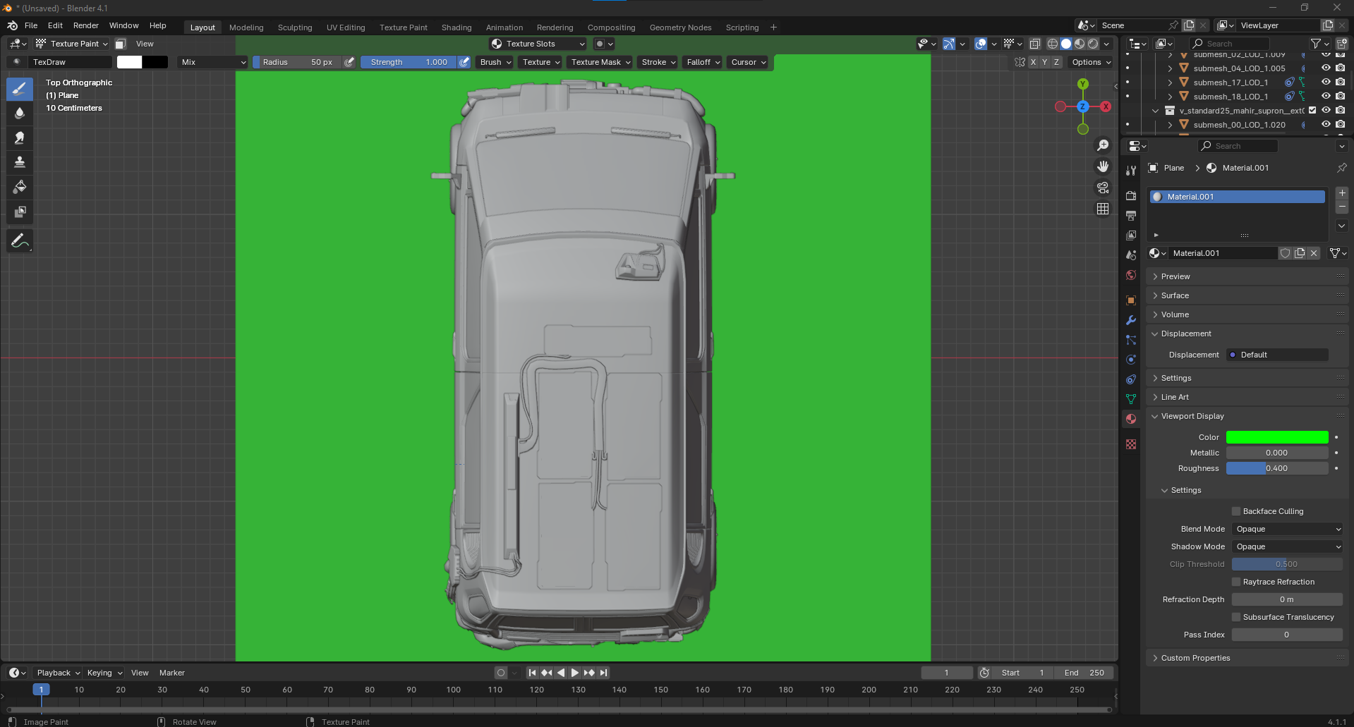Expand the Surface panel

click(x=1175, y=295)
